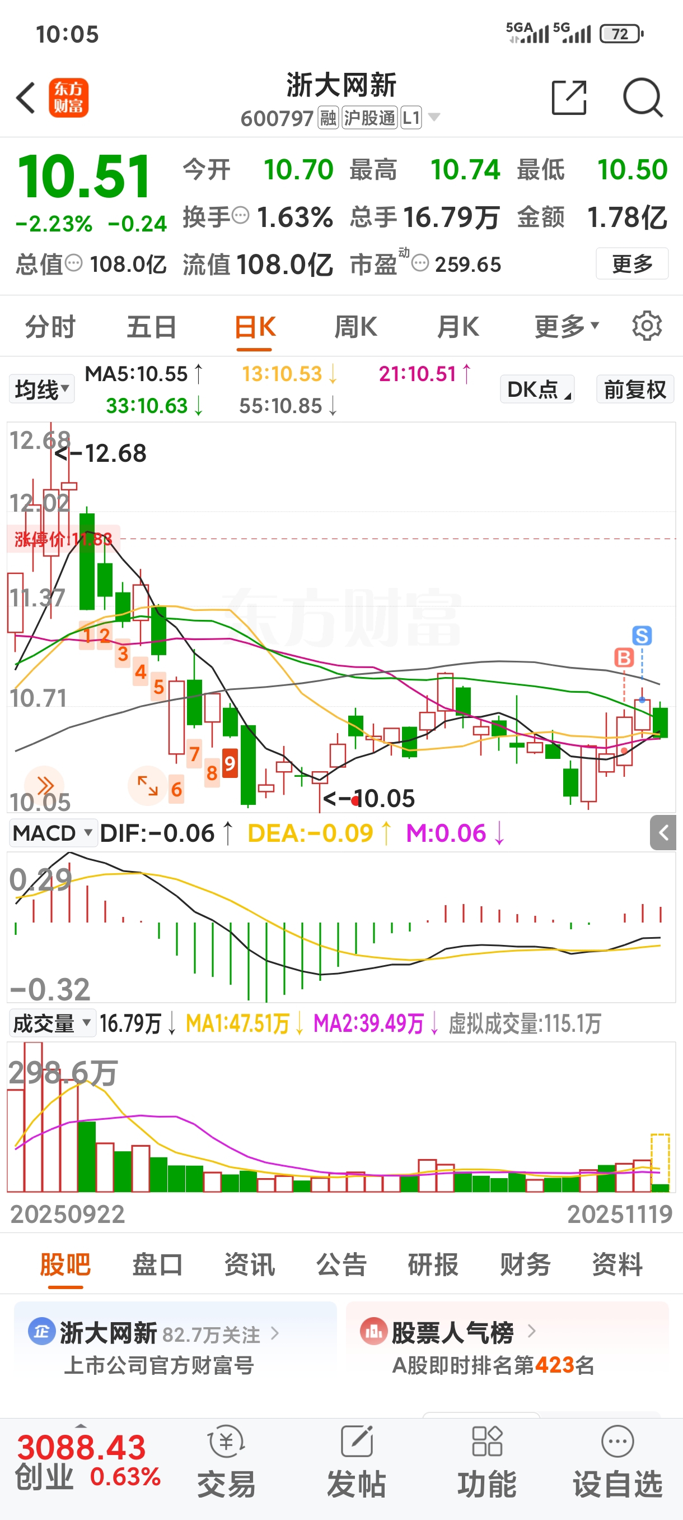Viewport: 683px width, 1520px height.
Task: Tap the 更多 quote details button
Action: 632,263
